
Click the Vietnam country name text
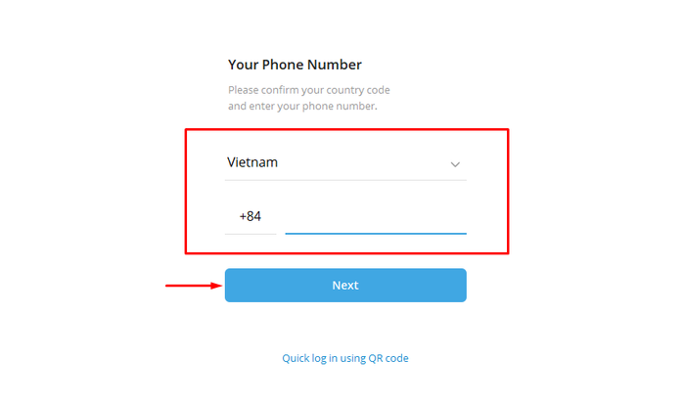(x=252, y=162)
